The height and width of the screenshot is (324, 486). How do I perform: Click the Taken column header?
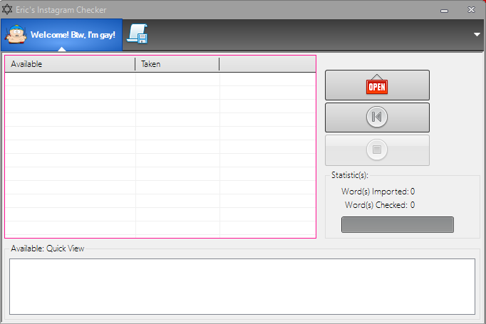coord(177,64)
